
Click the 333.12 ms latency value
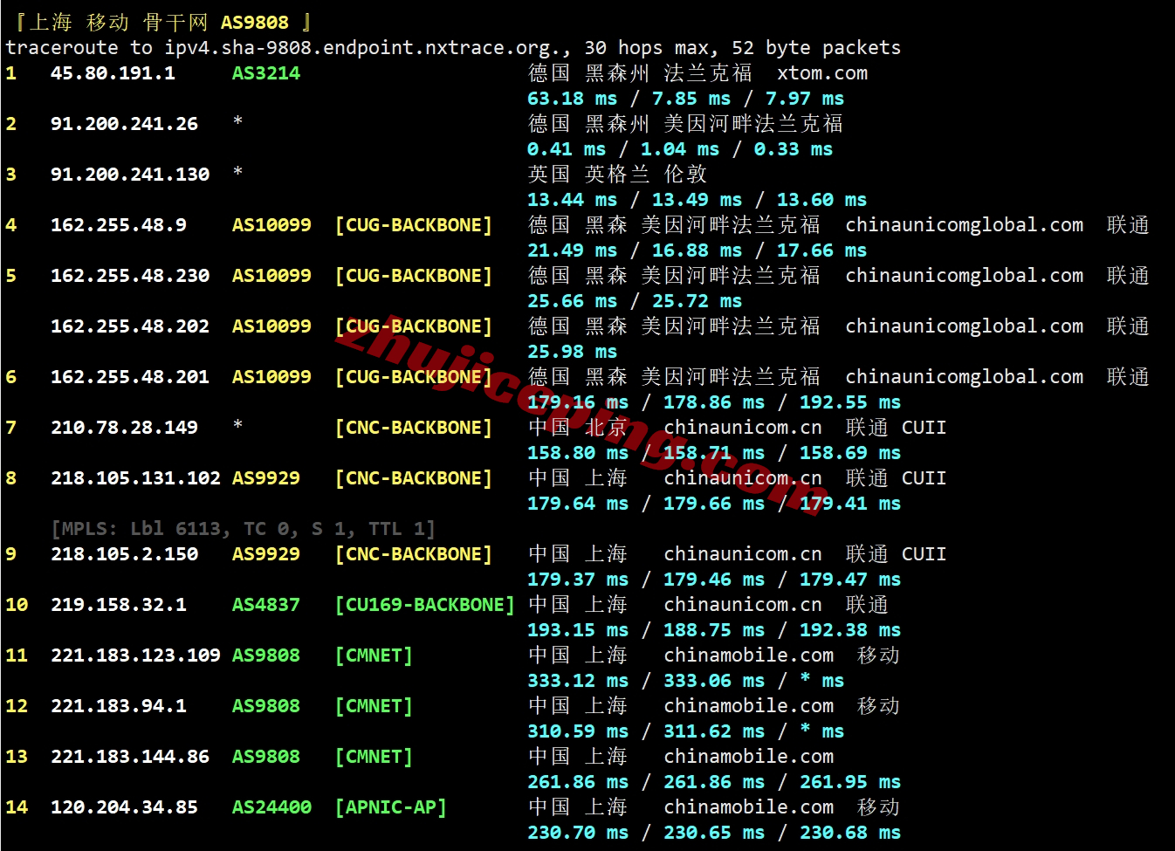(578, 681)
